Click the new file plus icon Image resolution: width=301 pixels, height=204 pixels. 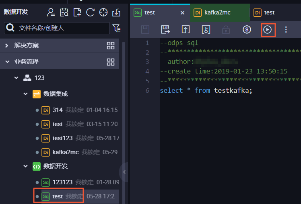coord(77,12)
